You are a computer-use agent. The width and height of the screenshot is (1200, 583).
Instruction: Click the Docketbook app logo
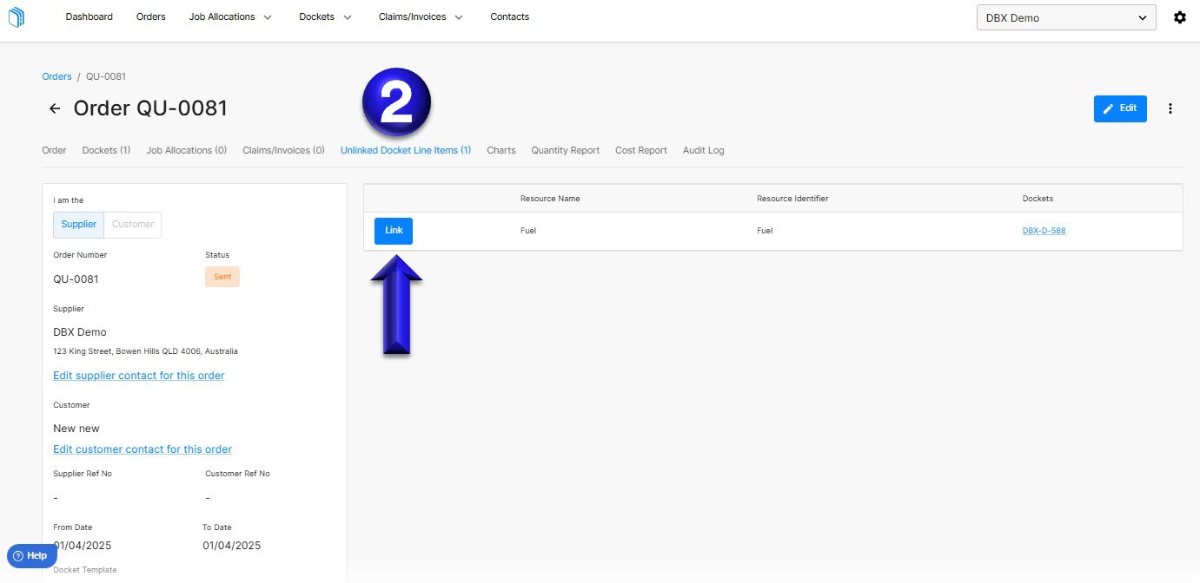pyautogui.click(x=17, y=17)
